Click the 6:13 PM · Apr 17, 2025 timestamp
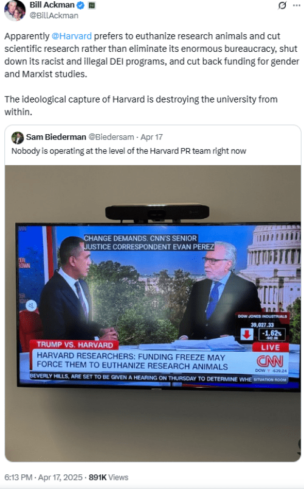The image size is (304, 489). (44, 477)
